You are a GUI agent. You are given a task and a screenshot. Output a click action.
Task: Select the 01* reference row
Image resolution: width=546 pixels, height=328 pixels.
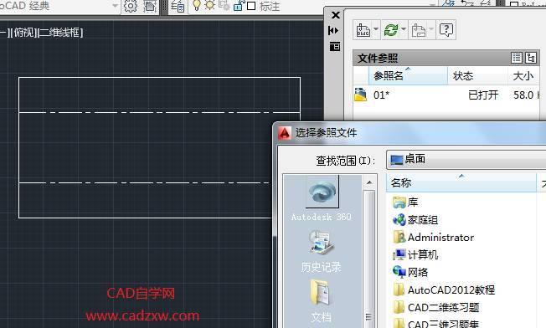click(x=446, y=95)
